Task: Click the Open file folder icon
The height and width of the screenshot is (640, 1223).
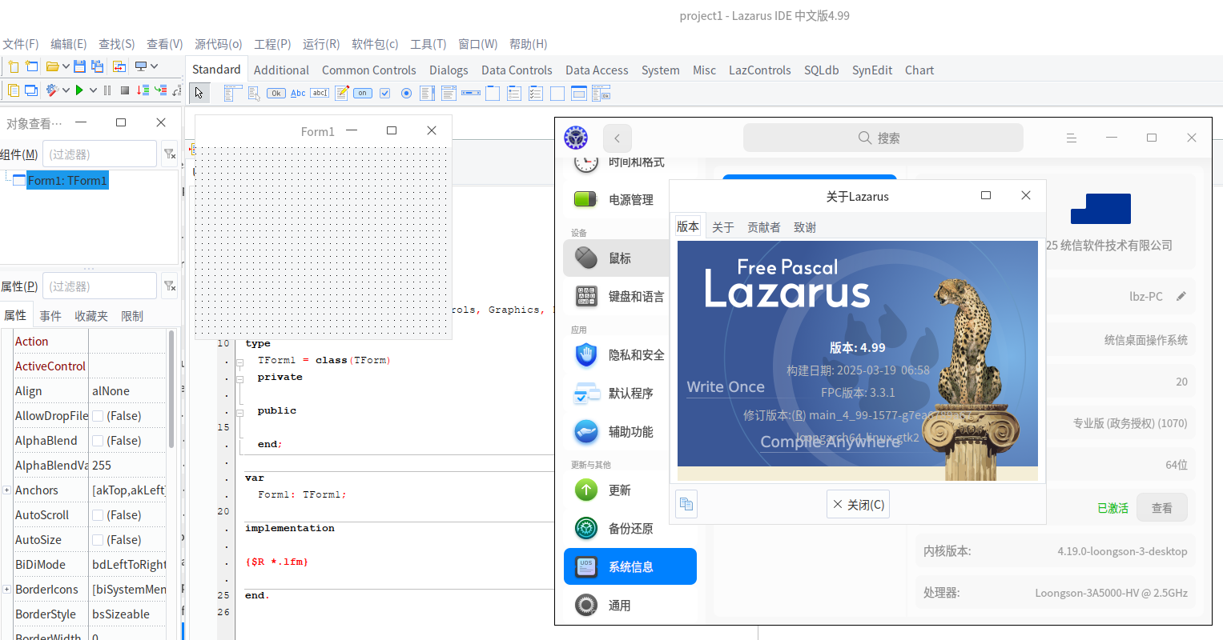Action: pyautogui.click(x=53, y=66)
